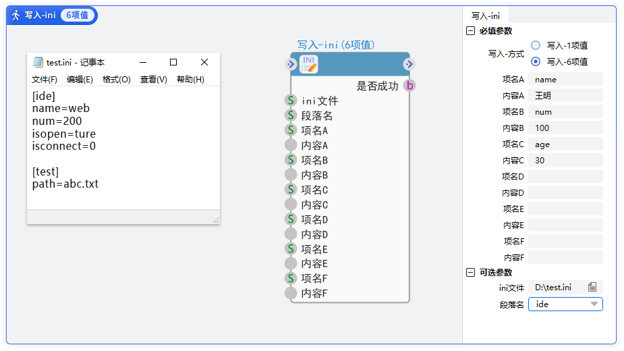Open the 帮助(H) menu in Notepad
Viewport: 624px width, 351px height.
click(x=190, y=79)
